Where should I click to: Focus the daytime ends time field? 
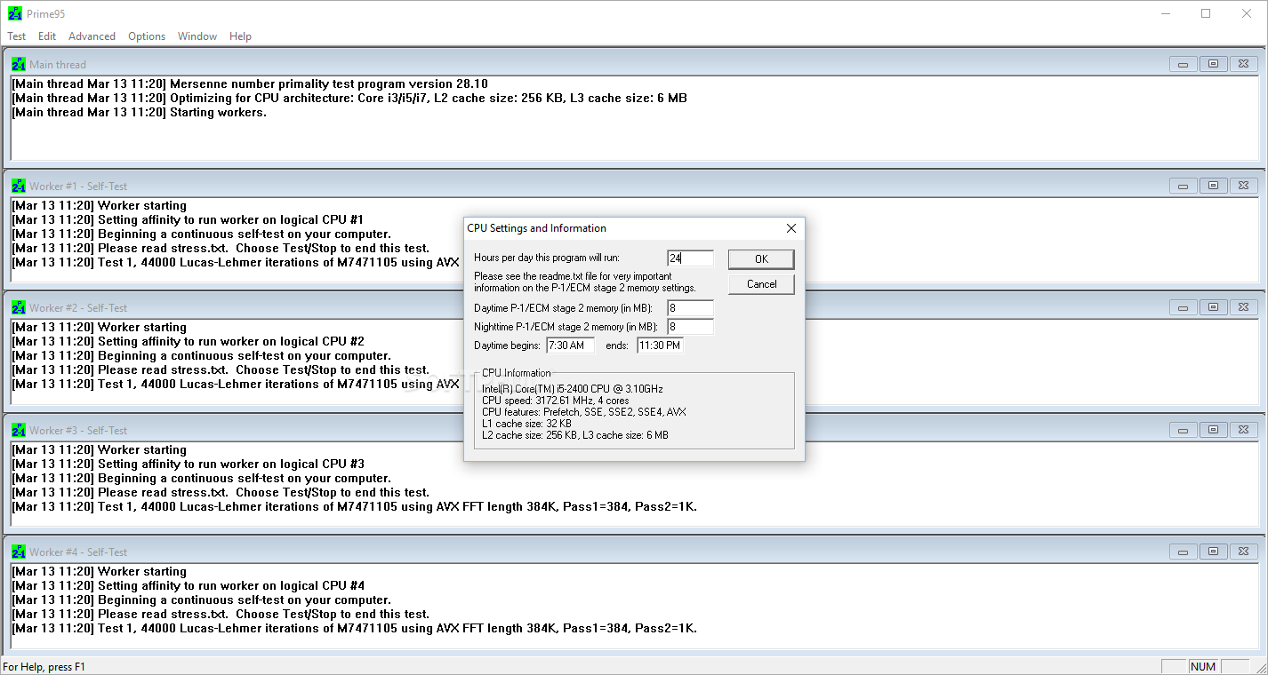[x=661, y=345]
